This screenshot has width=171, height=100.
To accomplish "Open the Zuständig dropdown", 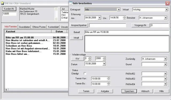I will click(165, 59).
